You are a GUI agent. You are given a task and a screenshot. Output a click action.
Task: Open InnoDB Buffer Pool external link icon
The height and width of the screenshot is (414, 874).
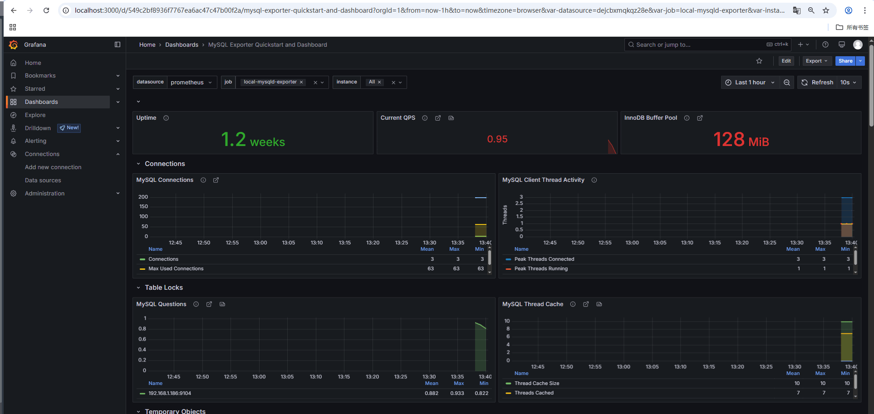(700, 118)
